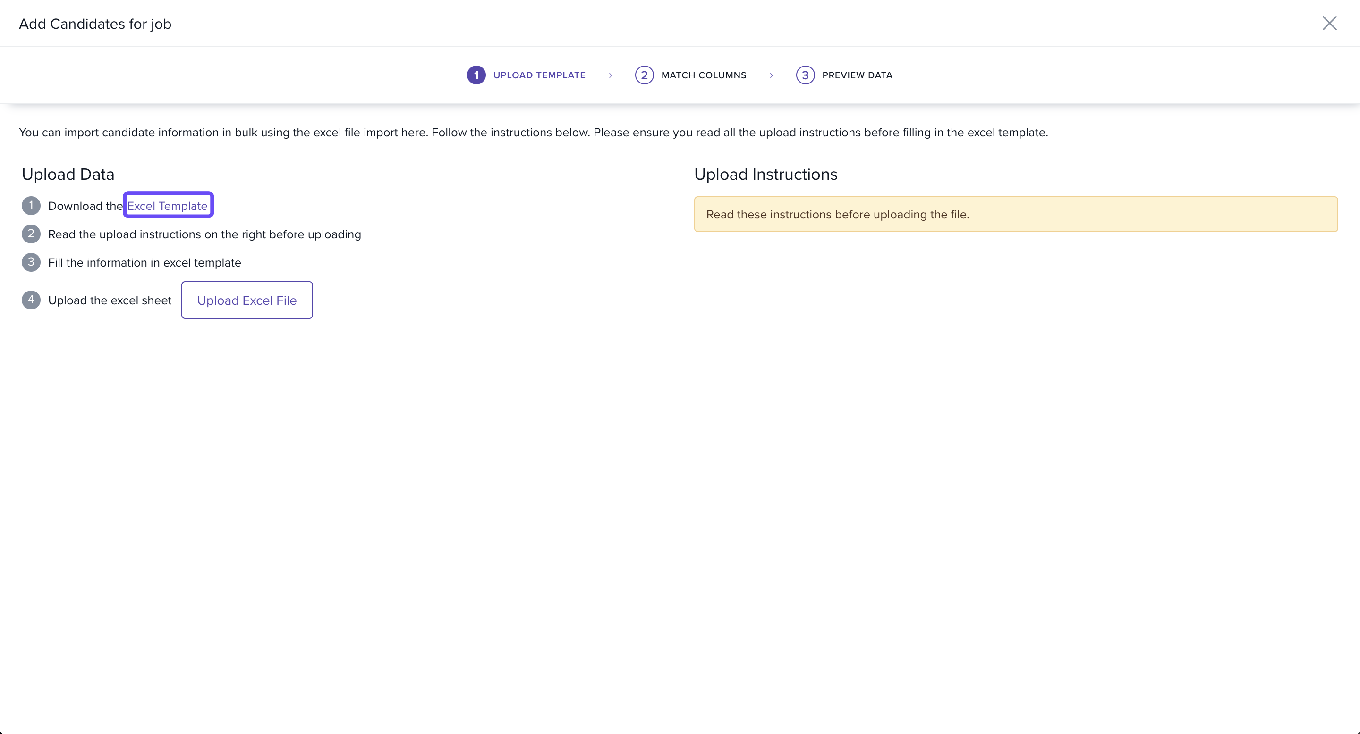Image resolution: width=1360 pixels, height=734 pixels.
Task: Click 'Fill the information in excel template' text
Action: tap(144, 263)
